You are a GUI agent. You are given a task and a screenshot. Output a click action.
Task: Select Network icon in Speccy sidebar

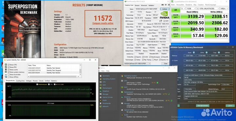[101, 106]
